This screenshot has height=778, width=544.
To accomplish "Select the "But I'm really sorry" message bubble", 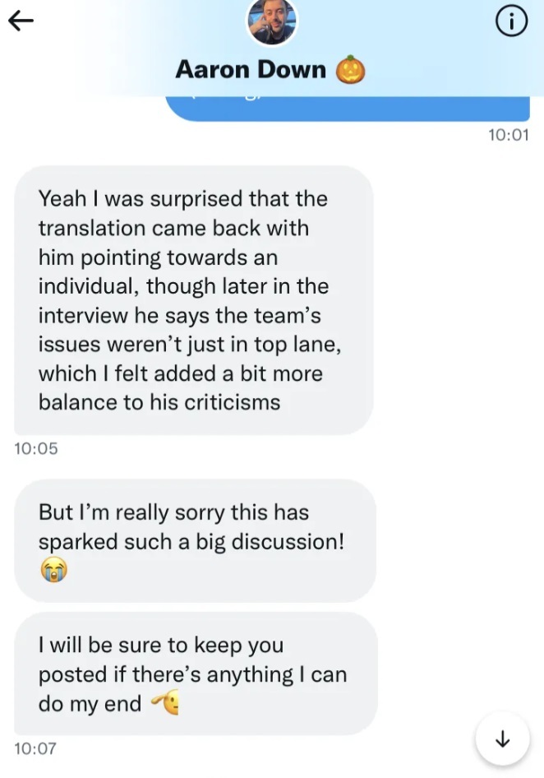I will click(x=195, y=540).
